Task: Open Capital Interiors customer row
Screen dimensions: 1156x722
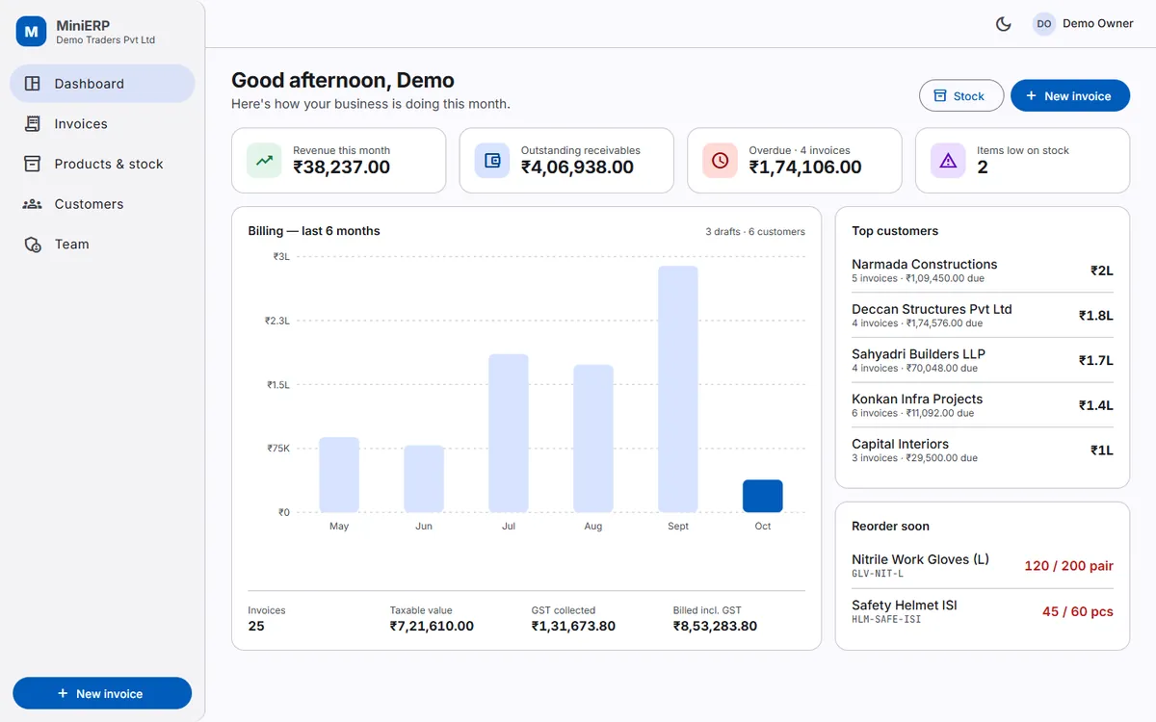Action: [983, 451]
